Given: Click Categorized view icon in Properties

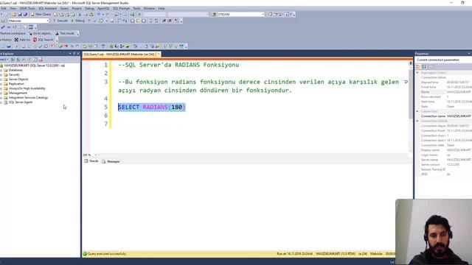Looking at the screenshot, I should (418, 66).
